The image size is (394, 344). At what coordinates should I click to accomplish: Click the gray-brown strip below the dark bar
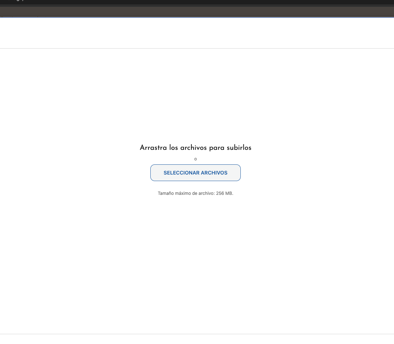196,12
